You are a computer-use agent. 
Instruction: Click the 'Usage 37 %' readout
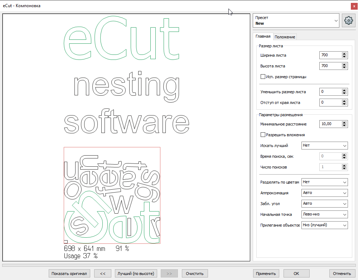click(x=81, y=256)
